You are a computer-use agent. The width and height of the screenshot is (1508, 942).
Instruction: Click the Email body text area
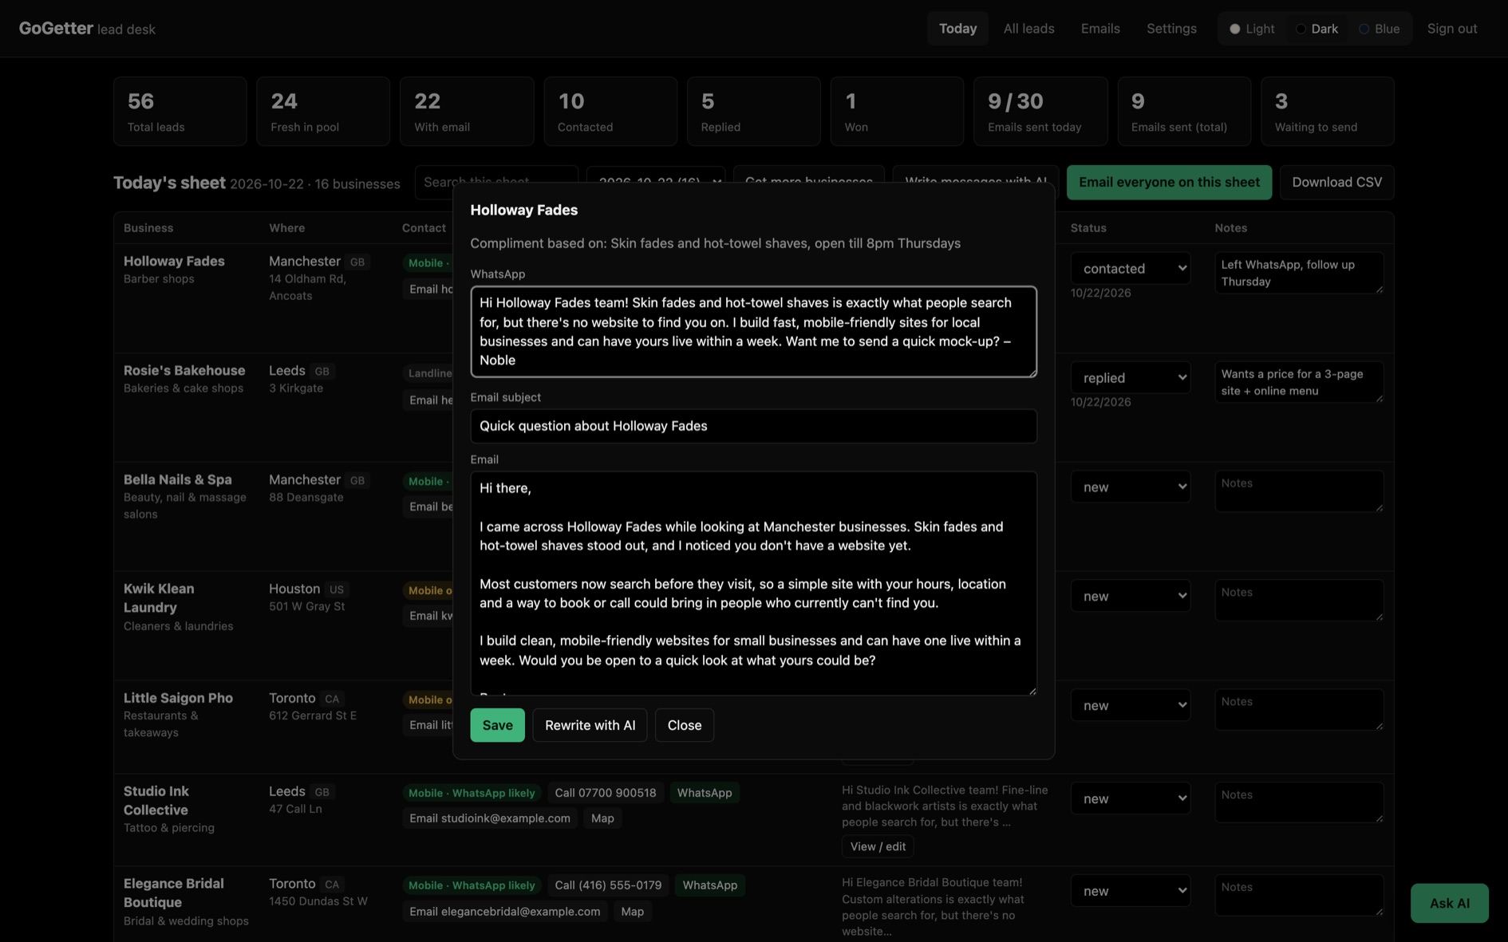(753, 583)
